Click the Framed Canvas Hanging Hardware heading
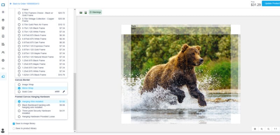 [32, 97]
